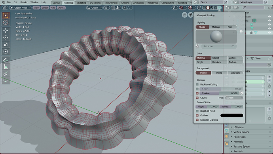Click the pin icon beside Torus
The height and width of the screenshot is (154, 273).
coord(269,59)
